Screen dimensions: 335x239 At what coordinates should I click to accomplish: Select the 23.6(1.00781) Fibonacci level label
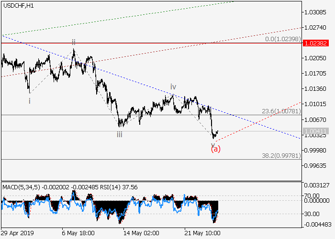(x=281, y=111)
